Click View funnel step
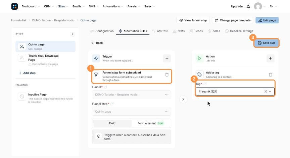290x158 pixels. tap(193, 20)
